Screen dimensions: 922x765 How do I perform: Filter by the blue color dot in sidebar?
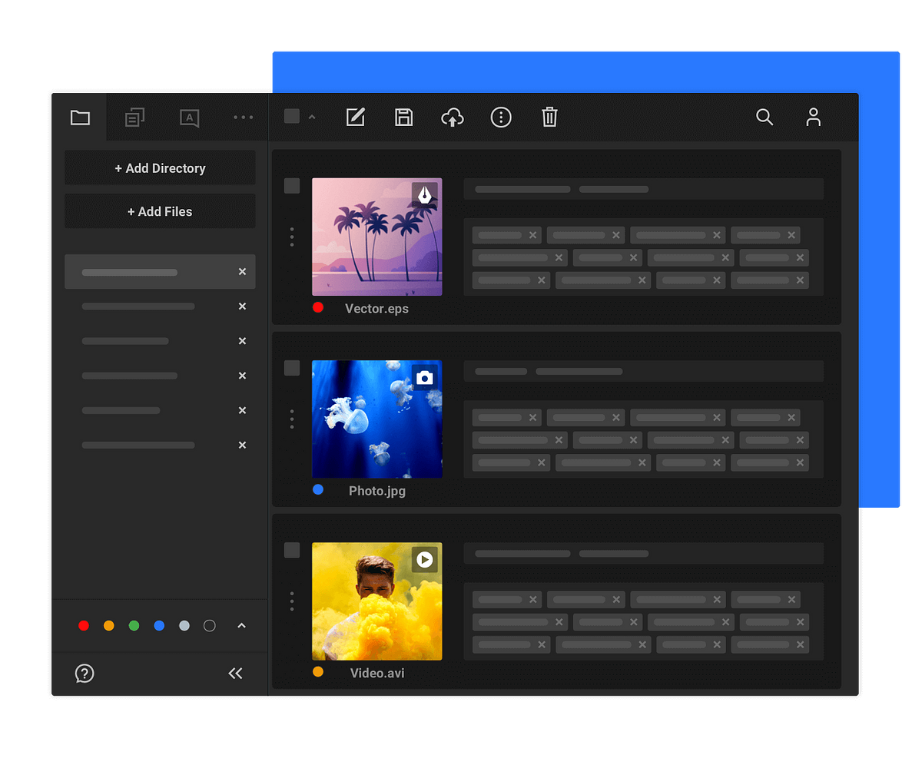tap(159, 626)
